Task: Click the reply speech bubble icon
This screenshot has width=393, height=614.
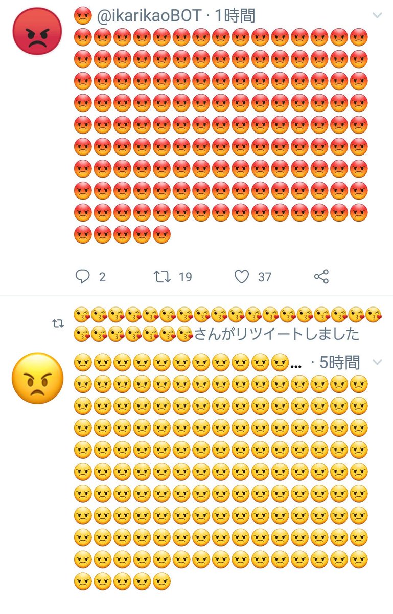Action: point(82,277)
